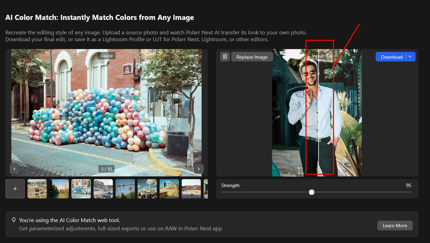
Task: Select the horse rider rodeo thumbnail
Action: point(37,189)
